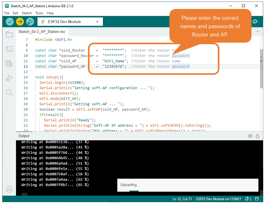This screenshot has height=204, width=266.
Task: Toggle the bottom panel icon in status bar
Action: (257, 199)
